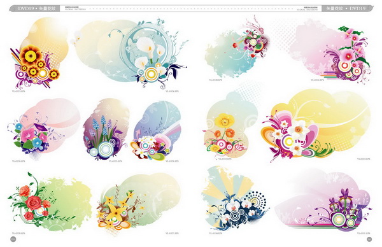
Task: Open the blue hyacinth oval pattern
Action: point(106,129)
